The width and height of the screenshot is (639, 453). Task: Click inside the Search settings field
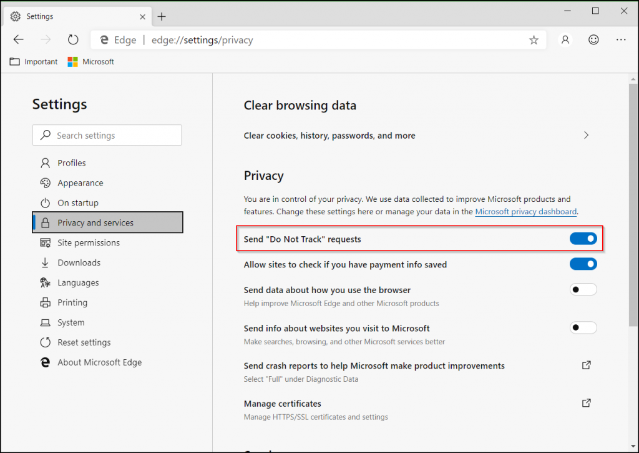point(107,135)
